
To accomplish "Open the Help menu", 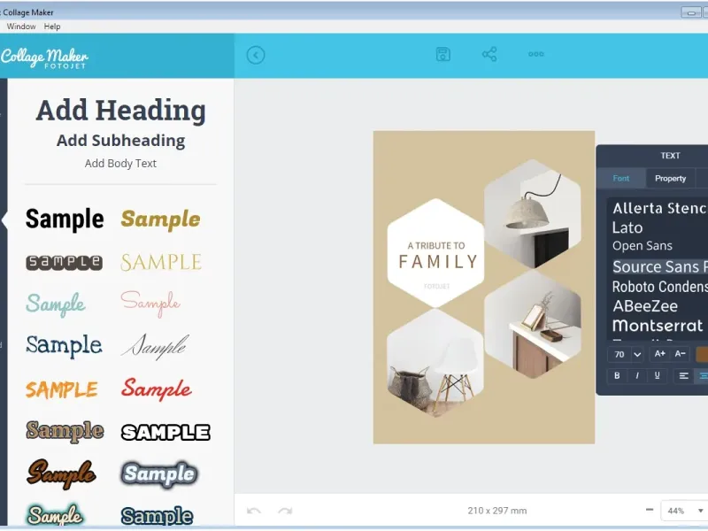I will click(52, 27).
